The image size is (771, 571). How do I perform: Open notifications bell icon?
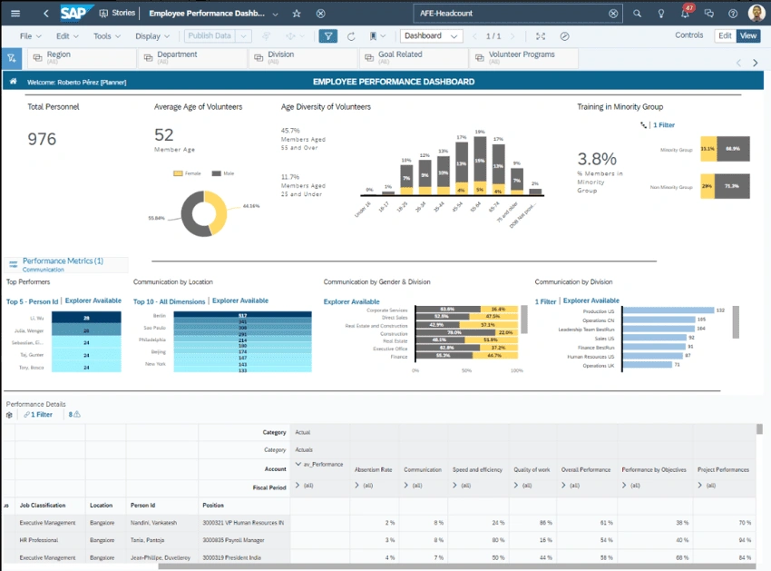[x=685, y=14]
